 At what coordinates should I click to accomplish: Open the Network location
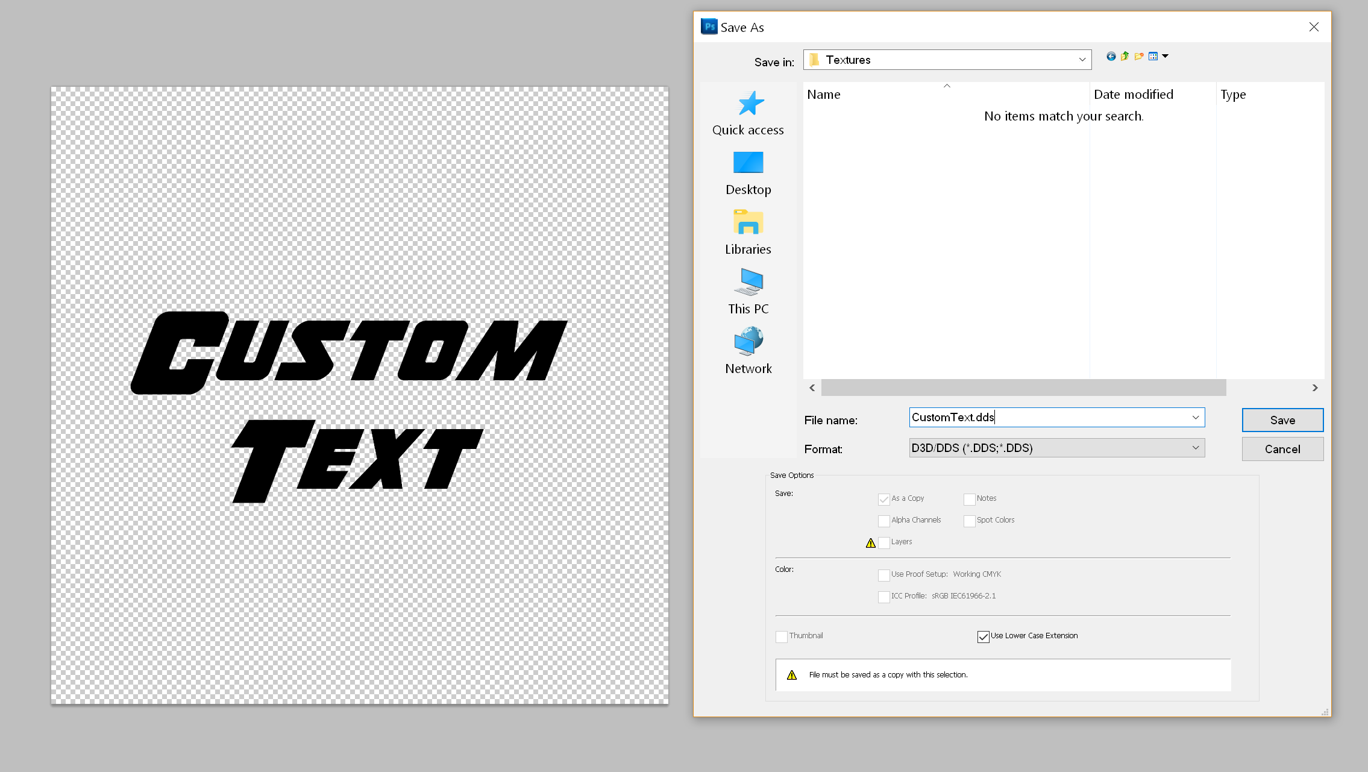click(748, 353)
